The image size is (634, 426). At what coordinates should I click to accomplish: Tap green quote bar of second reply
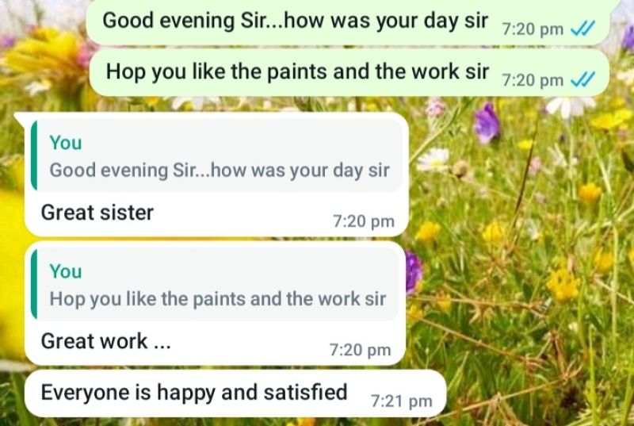click(x=34, y=285)
